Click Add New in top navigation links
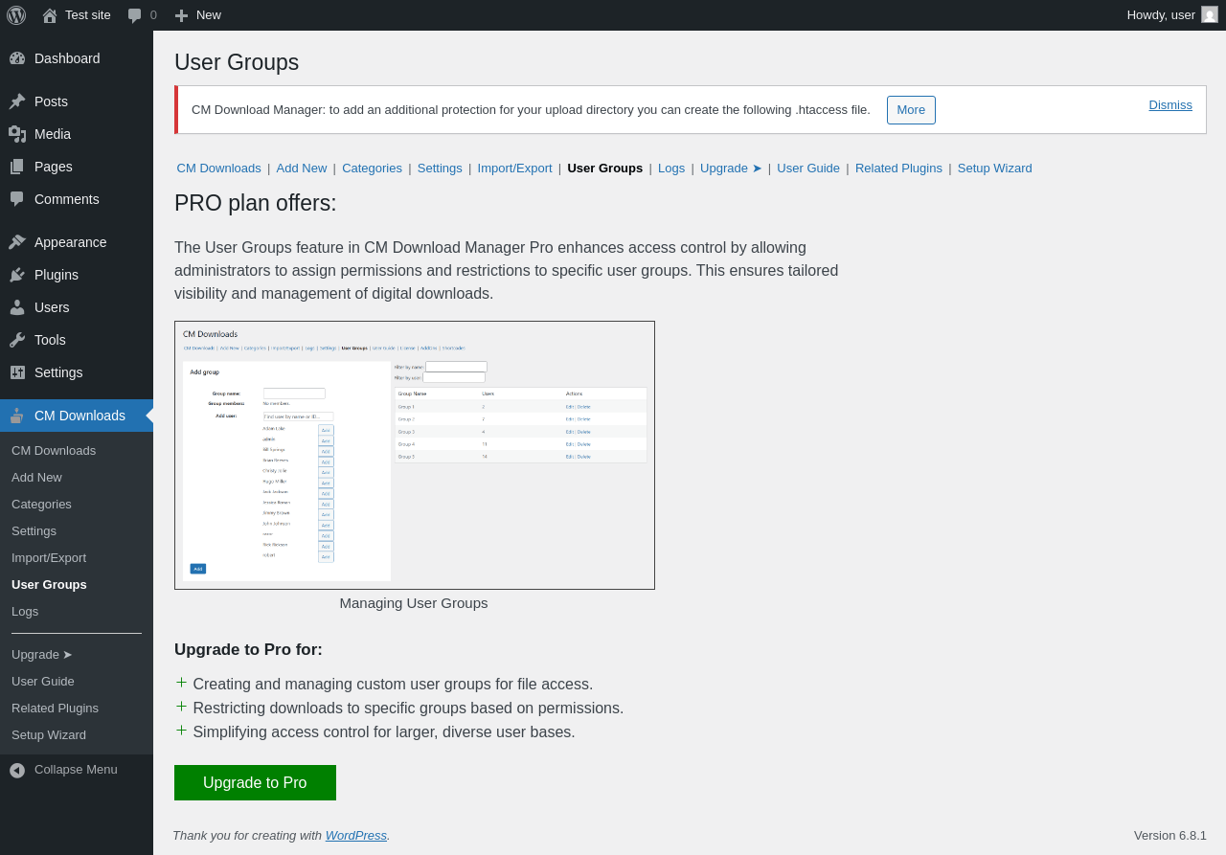This screenshot has width=1226, height=855. click(x=302, y=169)
